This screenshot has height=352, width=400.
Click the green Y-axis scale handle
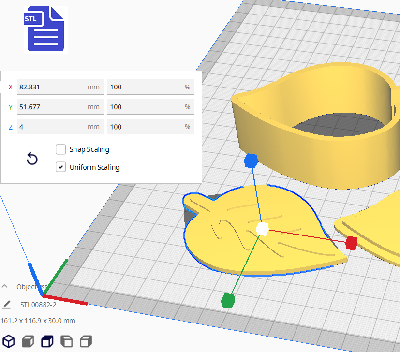coord(227,300)
